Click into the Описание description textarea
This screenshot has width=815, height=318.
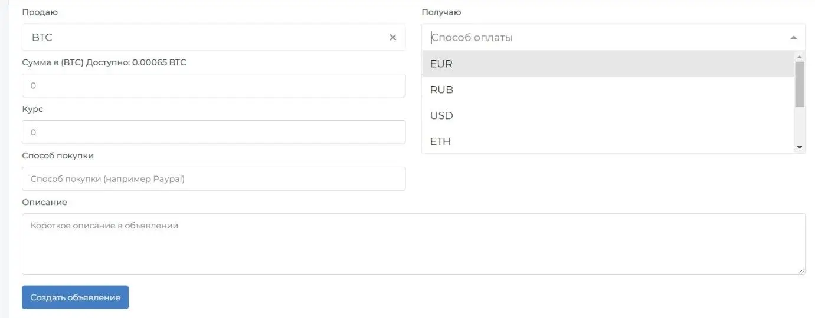click(413, 244)
